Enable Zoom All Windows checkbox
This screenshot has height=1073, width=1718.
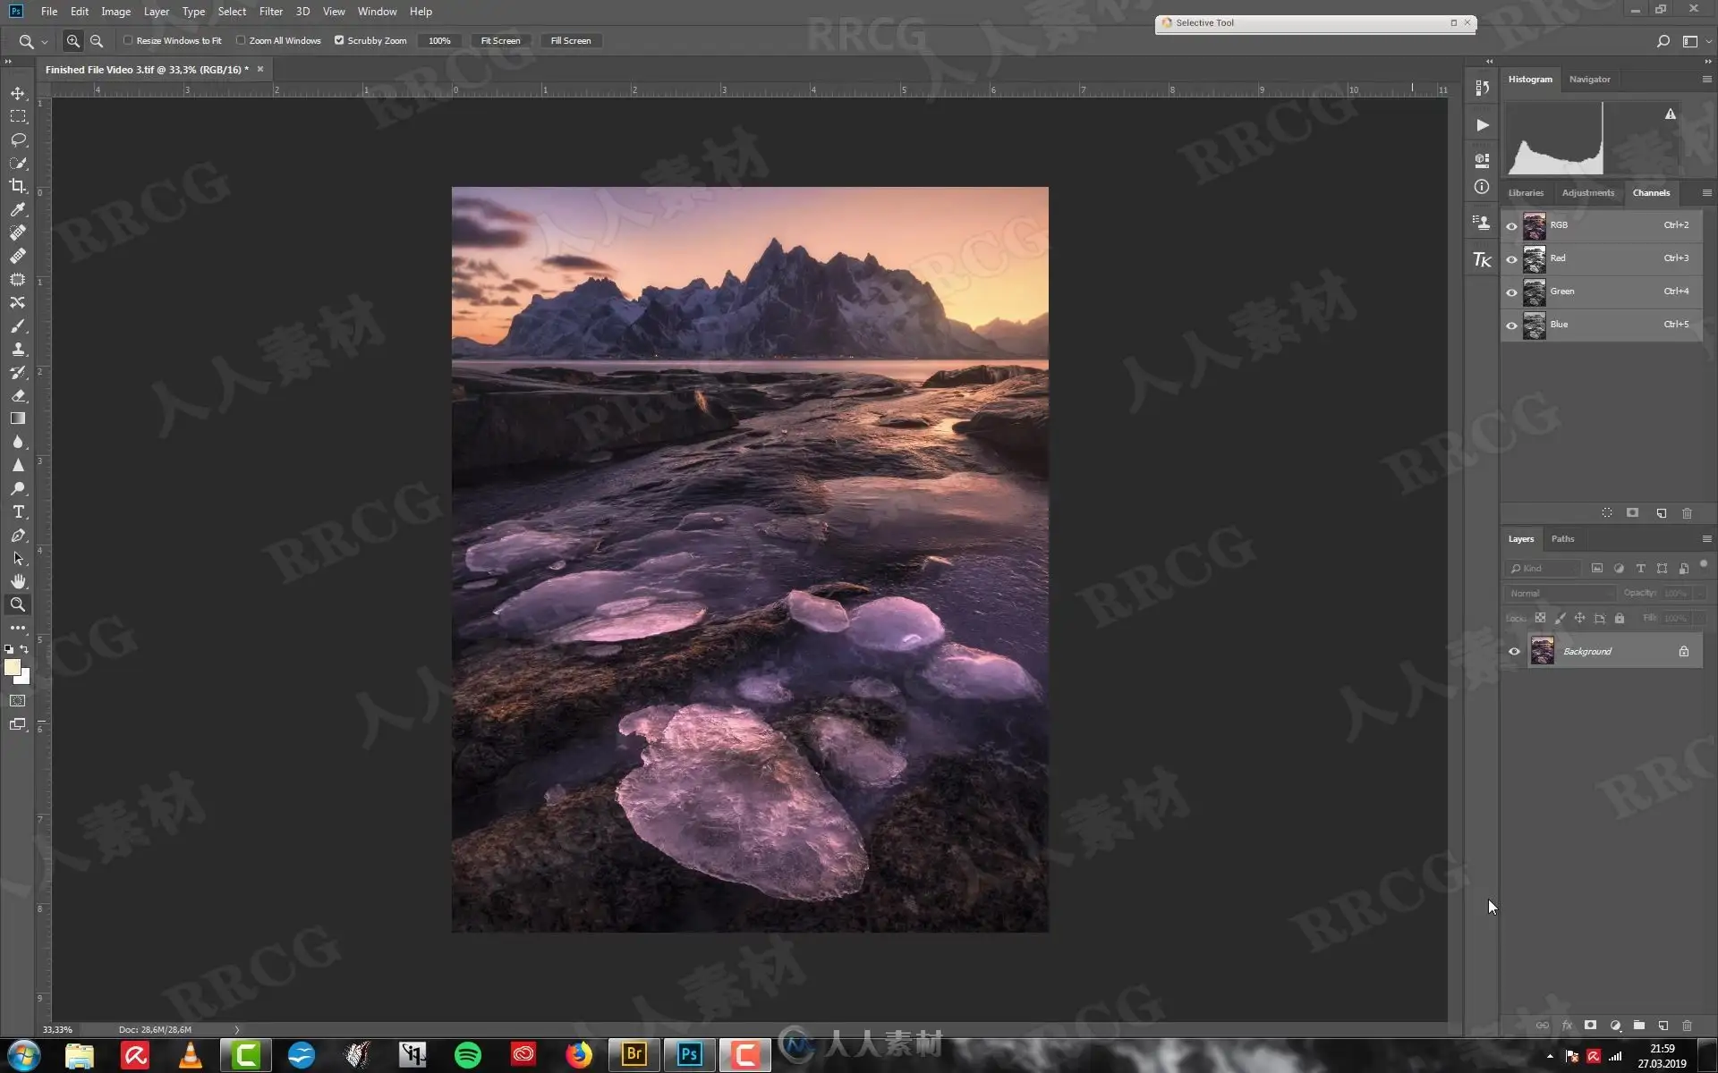pyautogui.click(x=241, y=40)
